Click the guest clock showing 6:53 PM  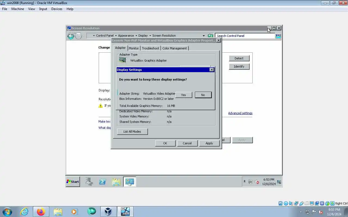point(269,182)
